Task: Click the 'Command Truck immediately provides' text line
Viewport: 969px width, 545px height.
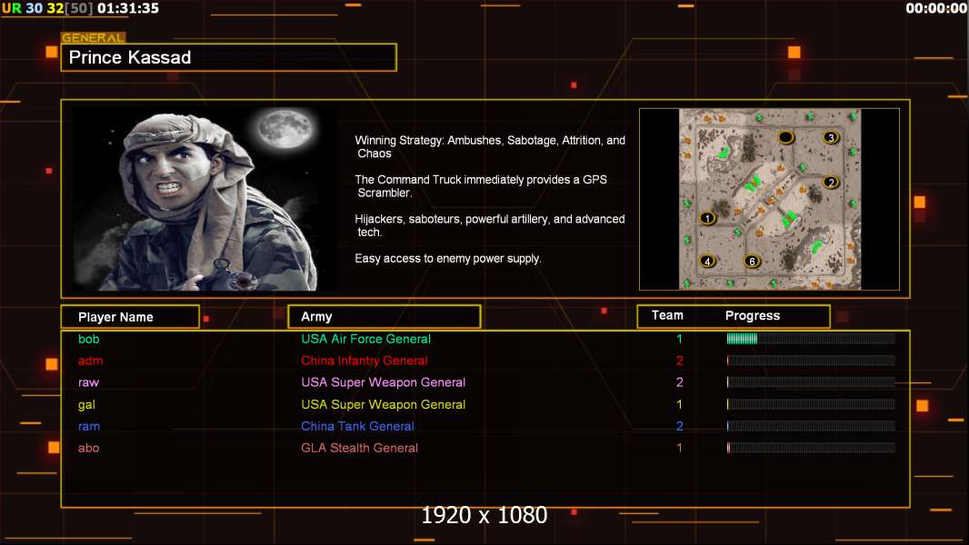Action: (481, 186)
